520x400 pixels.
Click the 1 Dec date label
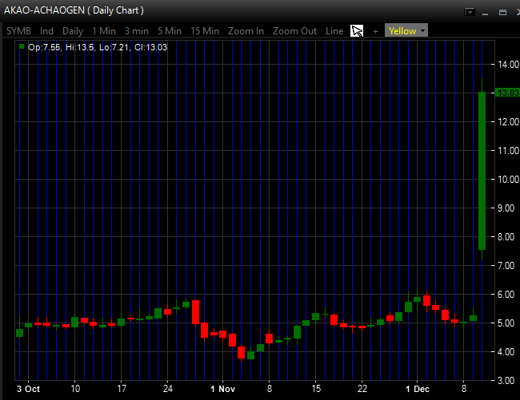pos(418,389)
